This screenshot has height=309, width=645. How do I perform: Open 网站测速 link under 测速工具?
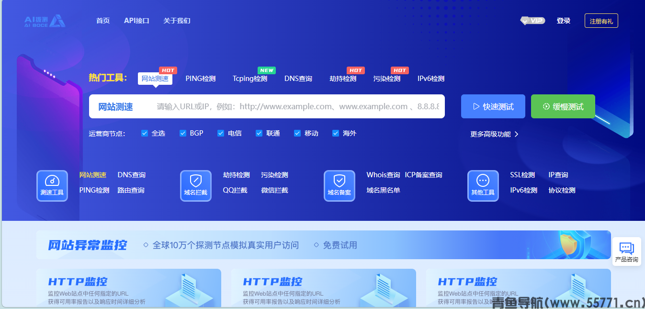click(93, 175)
